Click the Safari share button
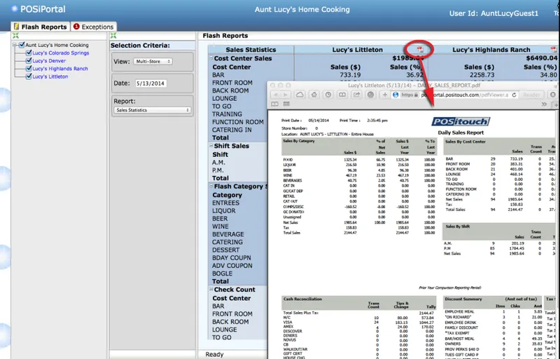This screenshot has width=560, height=359. tap(356, 95)
